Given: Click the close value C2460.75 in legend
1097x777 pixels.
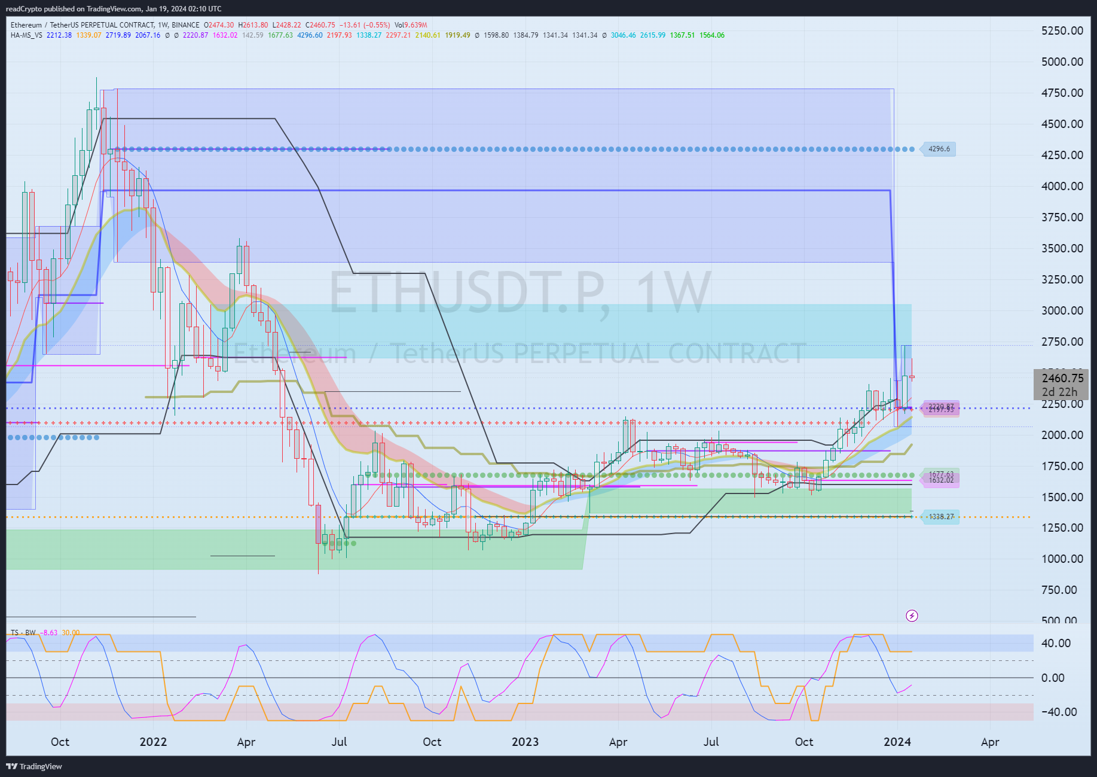Looking at the screenshot, I should click(x=320, y=25).
